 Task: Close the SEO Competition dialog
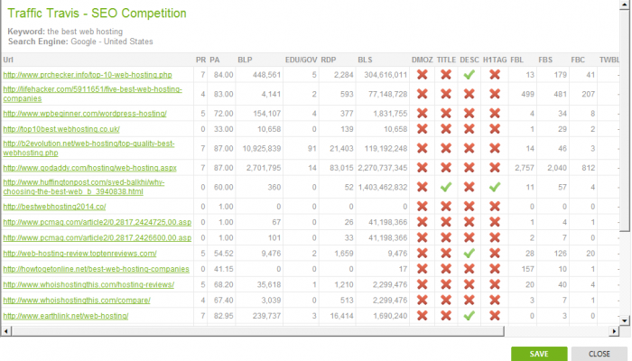(599, 354)
